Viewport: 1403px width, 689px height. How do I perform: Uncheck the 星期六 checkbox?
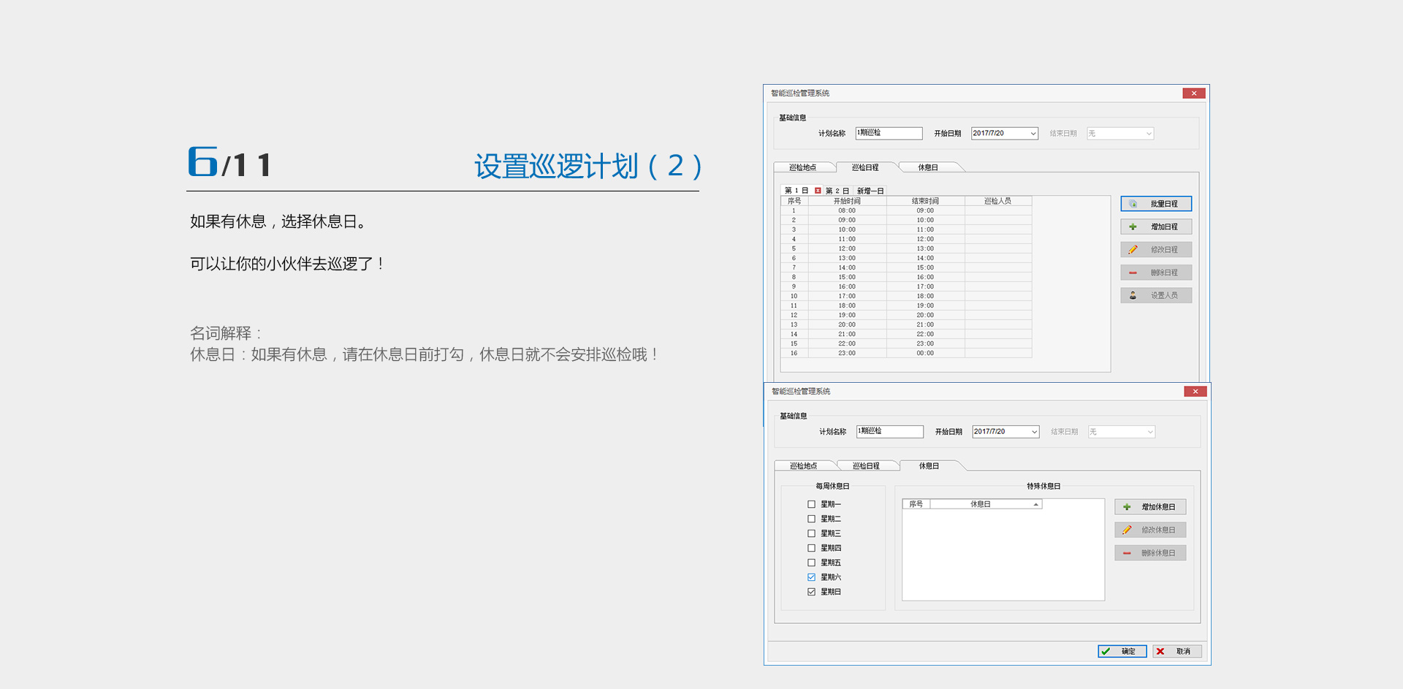coord(811,577)
